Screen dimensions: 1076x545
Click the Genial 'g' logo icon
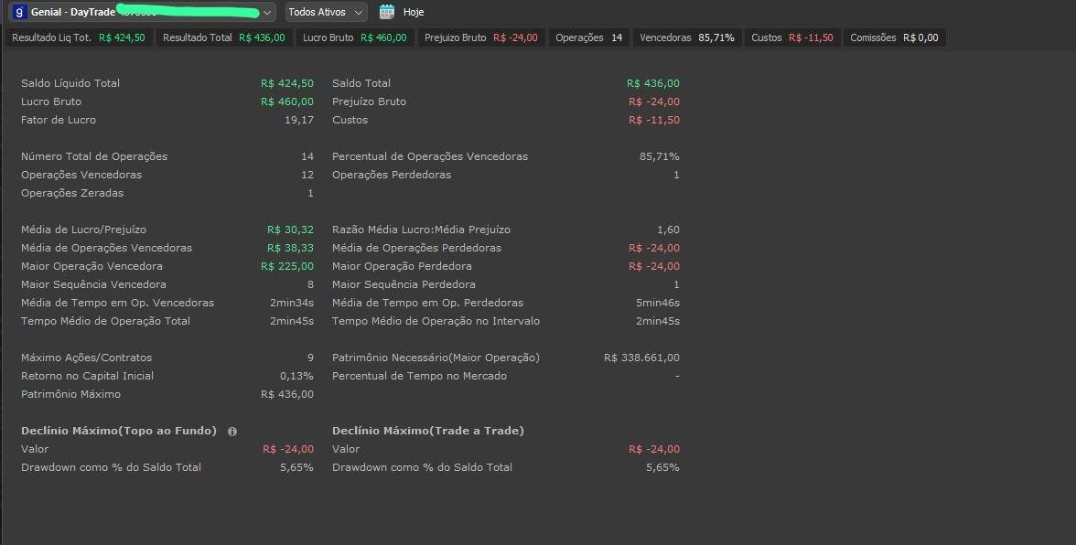pyautogui.click(x=19, y=12)
